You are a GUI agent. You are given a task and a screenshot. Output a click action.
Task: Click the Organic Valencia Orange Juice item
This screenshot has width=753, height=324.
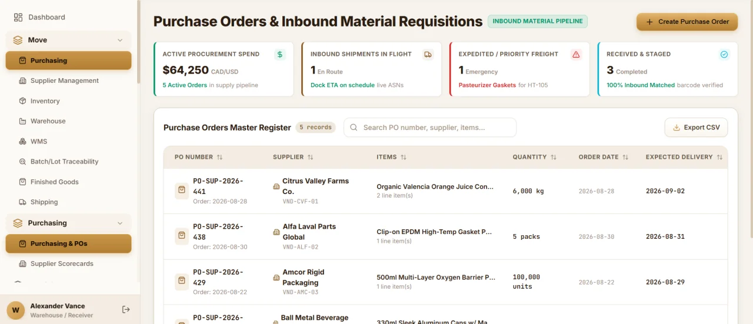[x=435, y=187]
